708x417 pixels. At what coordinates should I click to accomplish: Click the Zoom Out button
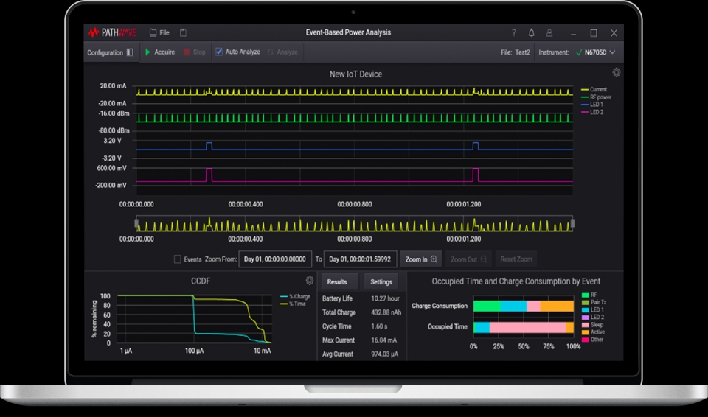[x=469, y=259]
